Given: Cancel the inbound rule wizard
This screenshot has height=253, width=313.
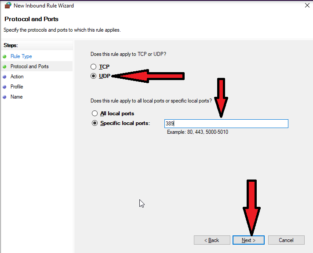Looking at the screenshot, I should (286, 240).
